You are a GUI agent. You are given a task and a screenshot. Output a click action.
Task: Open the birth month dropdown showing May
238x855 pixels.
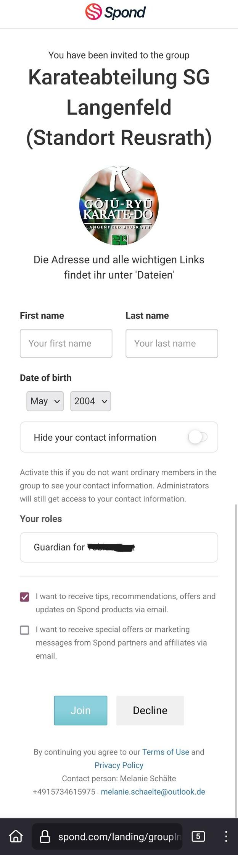45,401
